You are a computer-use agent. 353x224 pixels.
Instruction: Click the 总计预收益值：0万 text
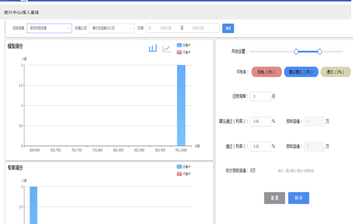pos(240,171)
